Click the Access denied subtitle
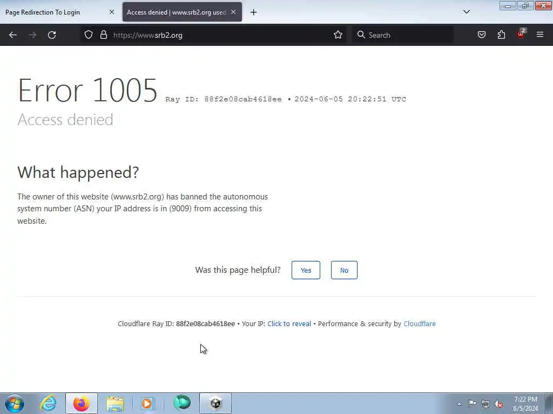This screenshot has width=553, height=414. pos(65,120)
